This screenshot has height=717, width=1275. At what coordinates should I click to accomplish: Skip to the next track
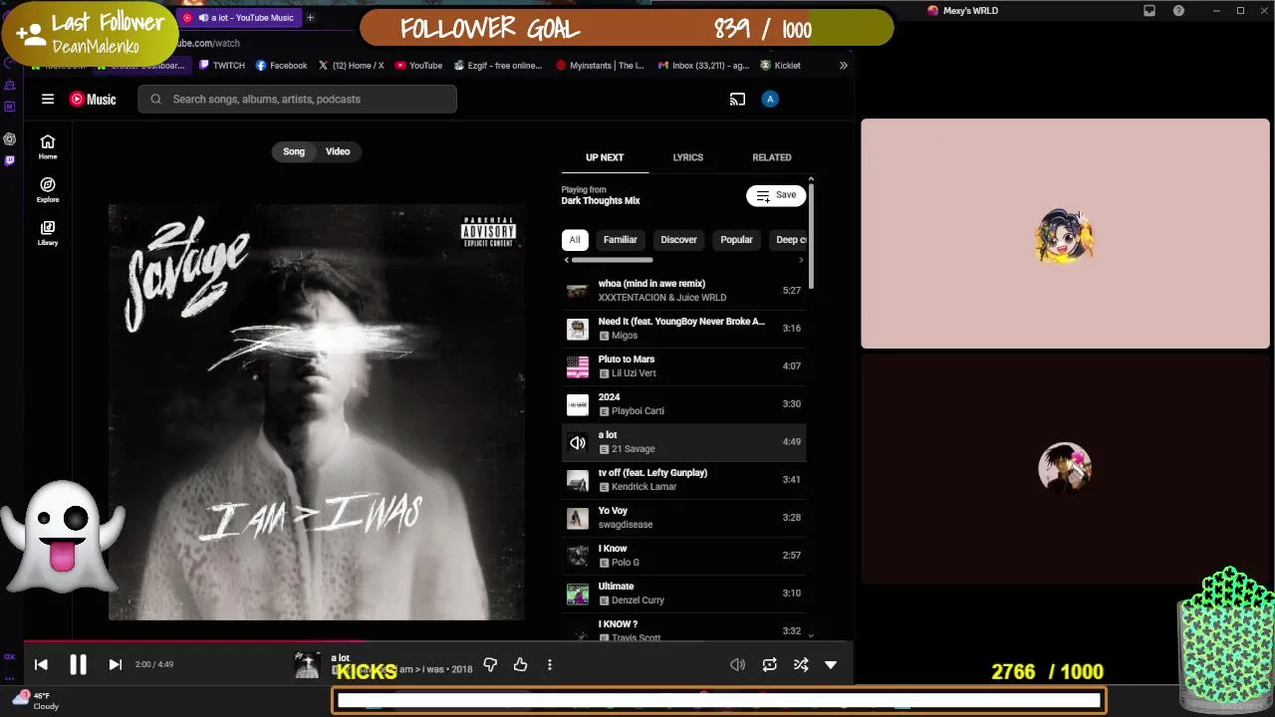click(x=115, y=664)
